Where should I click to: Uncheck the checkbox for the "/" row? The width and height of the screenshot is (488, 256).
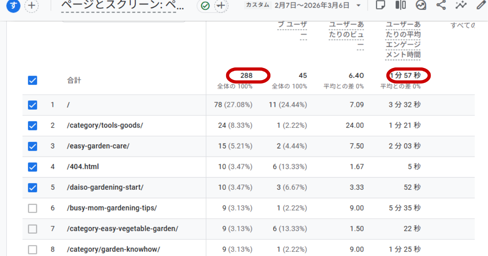(x=33, y=104)
